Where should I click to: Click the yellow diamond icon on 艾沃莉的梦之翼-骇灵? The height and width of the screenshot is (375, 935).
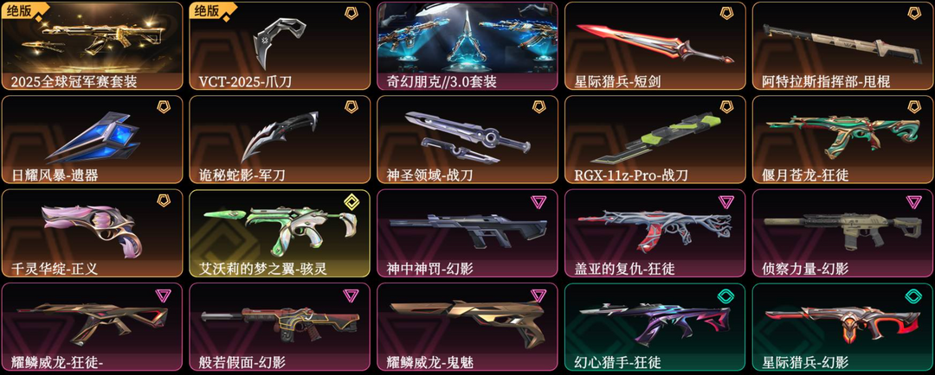point(351,202)
